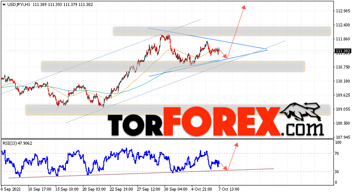Click the 10 Sep 17:00 time label
The height and width of the screenshot is (194, 353).
click(x=40, y=189)
